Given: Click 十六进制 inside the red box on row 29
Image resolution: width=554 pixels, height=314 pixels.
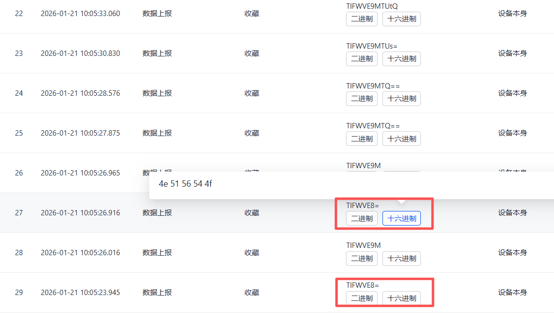Looking at the screenshot, I should tap(401, 298).
